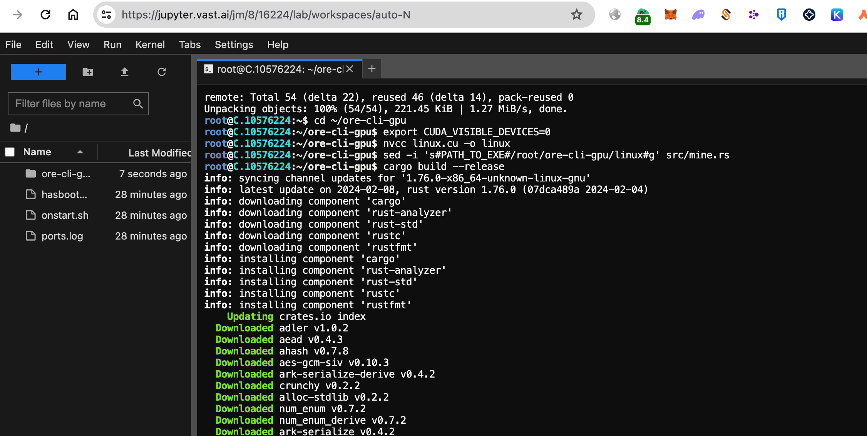Open the Kernel menu
The image size is (867, 436).
point(150,45)
